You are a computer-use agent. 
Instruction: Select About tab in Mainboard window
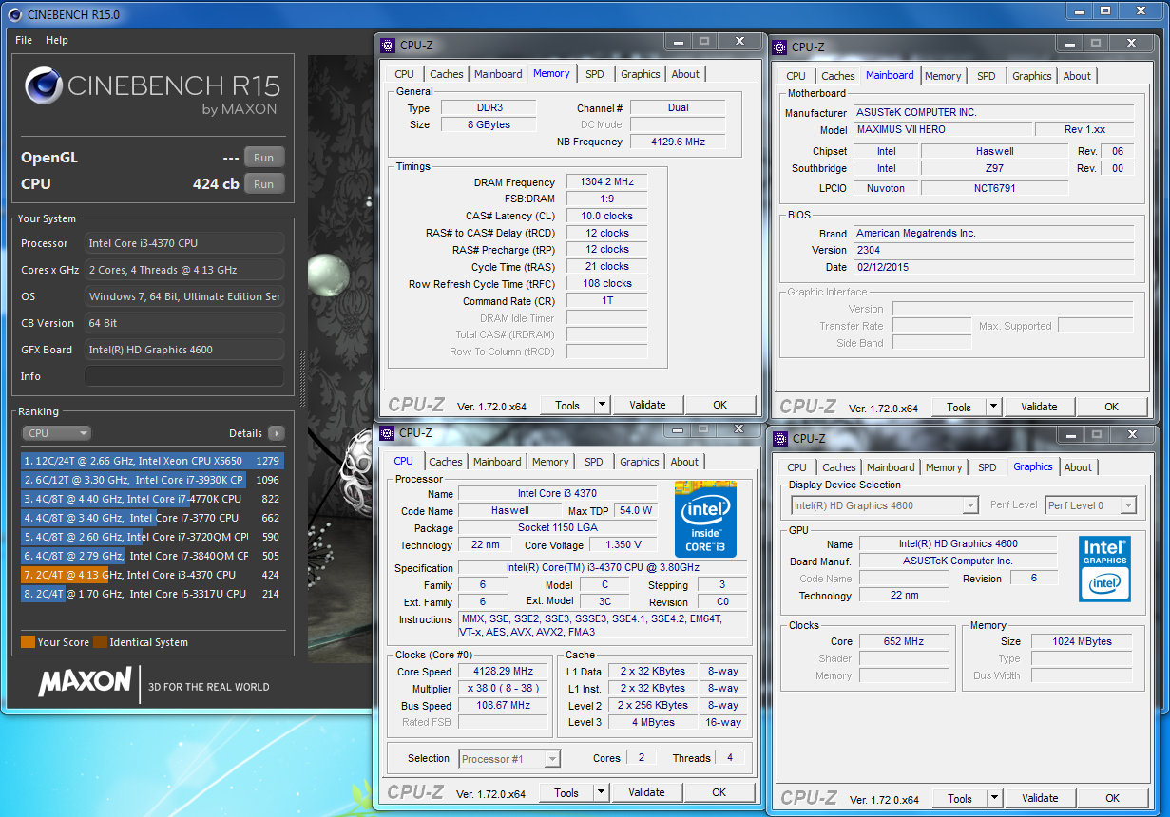pyautogui.click(x=1077, y=76)
